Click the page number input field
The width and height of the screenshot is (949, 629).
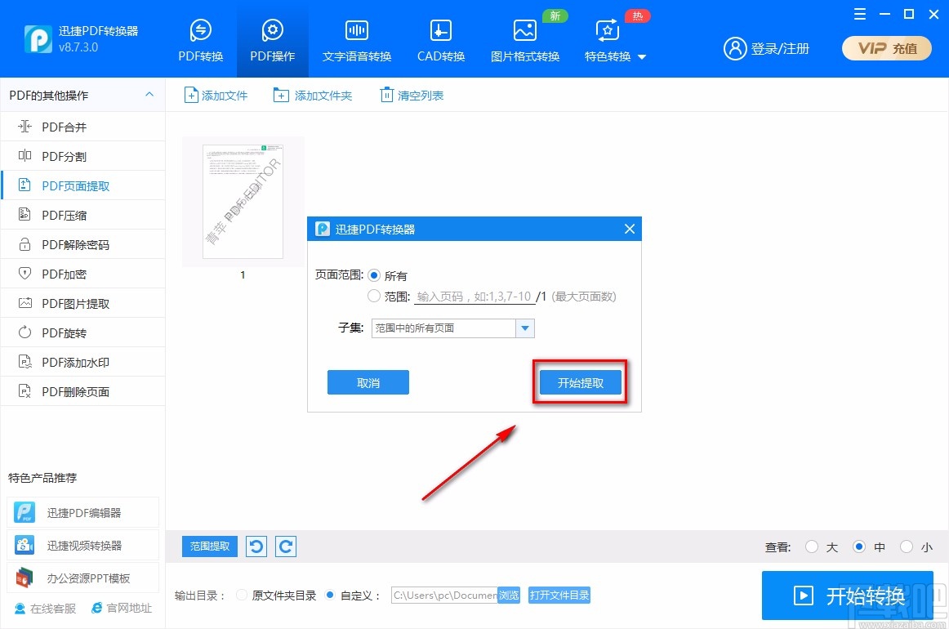474,296
